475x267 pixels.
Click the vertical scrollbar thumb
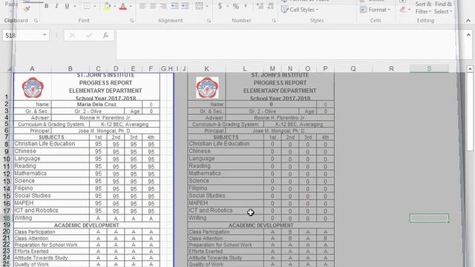[x=470, y=112]
